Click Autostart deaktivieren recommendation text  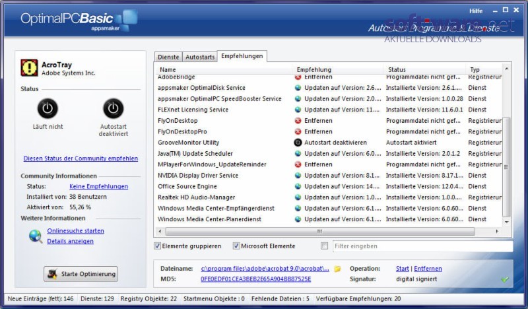coord(335,143)
